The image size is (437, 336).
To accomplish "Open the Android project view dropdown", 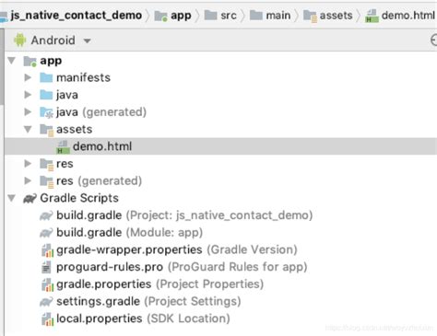I will (88, 41).
